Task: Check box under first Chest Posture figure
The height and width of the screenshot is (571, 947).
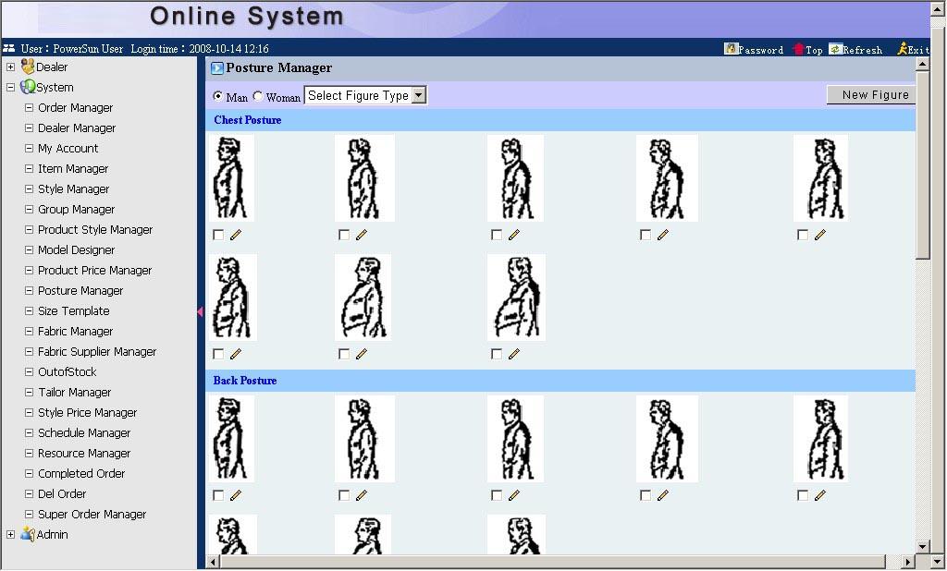Action: click(x=218, y=235)
